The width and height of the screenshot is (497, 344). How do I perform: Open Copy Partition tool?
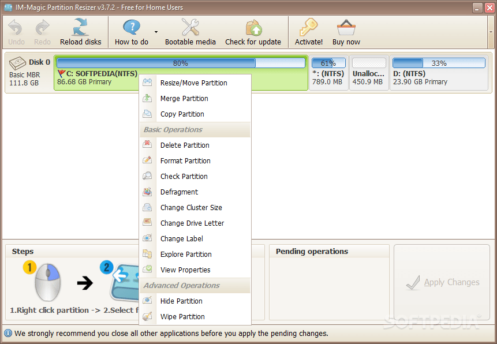pos(181,114)
